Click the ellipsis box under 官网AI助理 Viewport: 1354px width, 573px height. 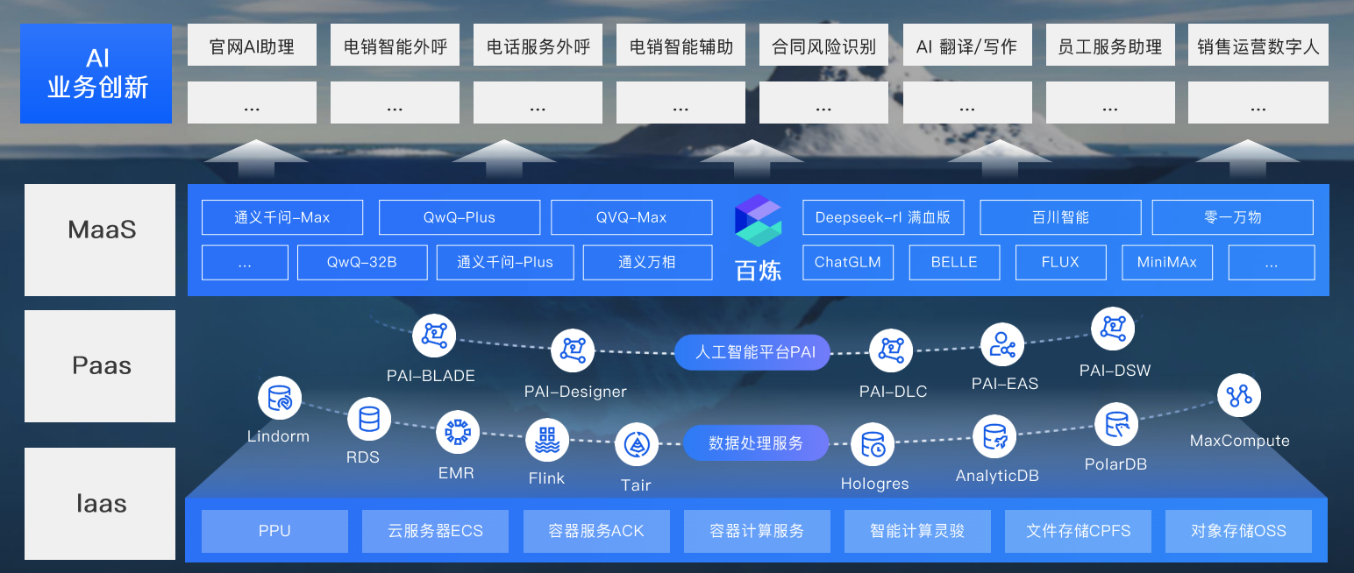click(252, 103)
